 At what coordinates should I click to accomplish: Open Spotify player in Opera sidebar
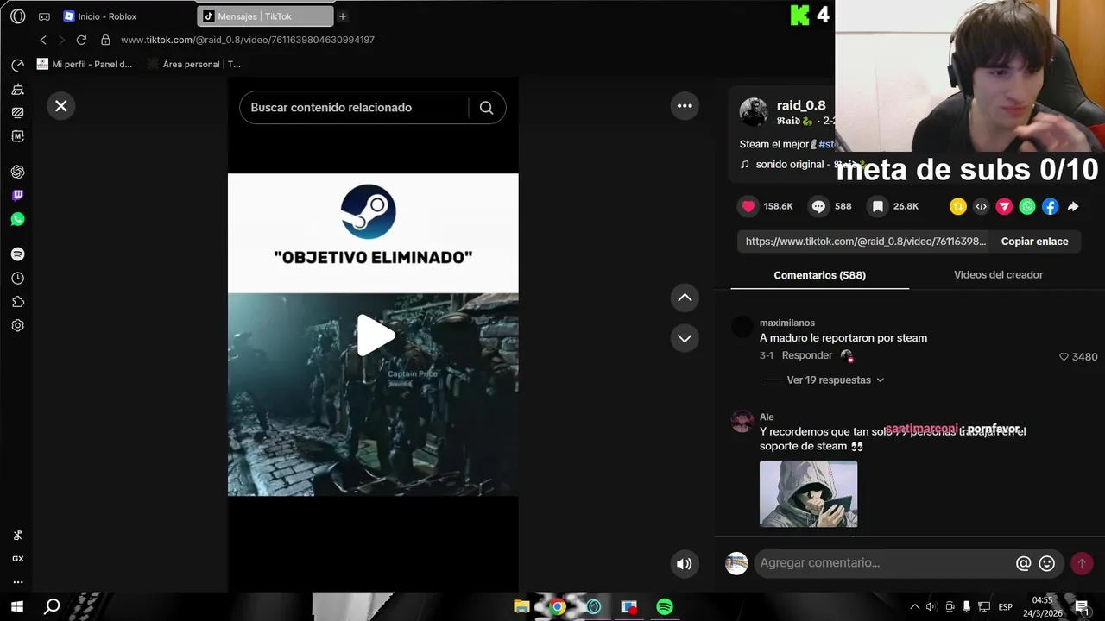pos(17,254)
